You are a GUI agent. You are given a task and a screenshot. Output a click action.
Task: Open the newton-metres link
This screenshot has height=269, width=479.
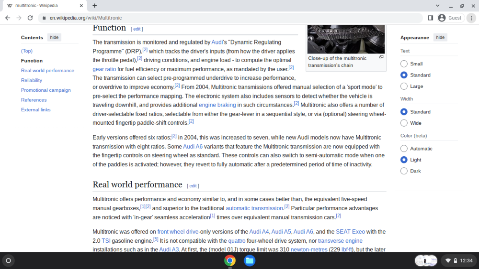(x=309, y=249)
